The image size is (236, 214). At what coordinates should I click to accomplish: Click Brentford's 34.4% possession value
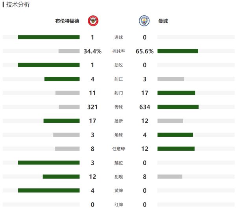coord(93,51)
